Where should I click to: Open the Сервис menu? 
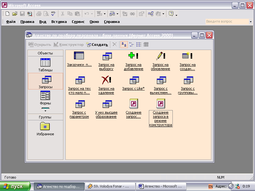tap(78, 22)
